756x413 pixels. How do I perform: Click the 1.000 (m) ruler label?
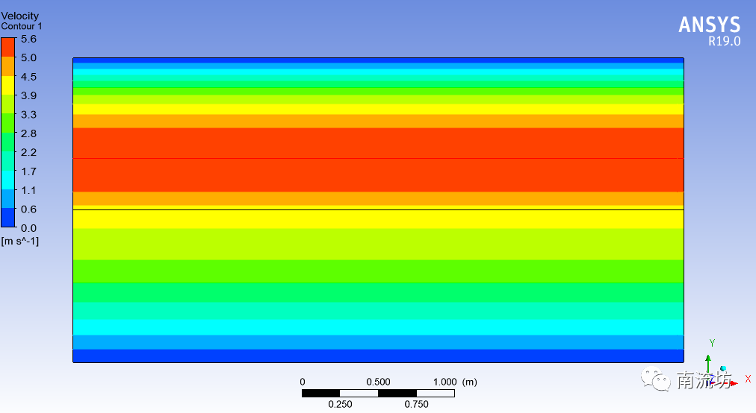click(x=455, y=382)
